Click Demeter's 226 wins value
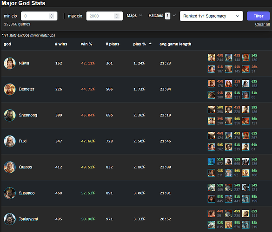The width and height of the screenshot is (272, 232). pos(59,89)
